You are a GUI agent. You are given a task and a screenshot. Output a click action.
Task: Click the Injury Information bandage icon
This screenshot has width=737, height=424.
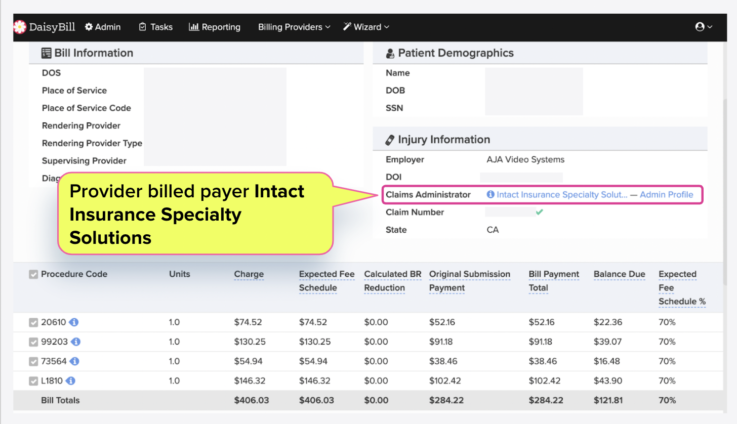tap(390, 140)
